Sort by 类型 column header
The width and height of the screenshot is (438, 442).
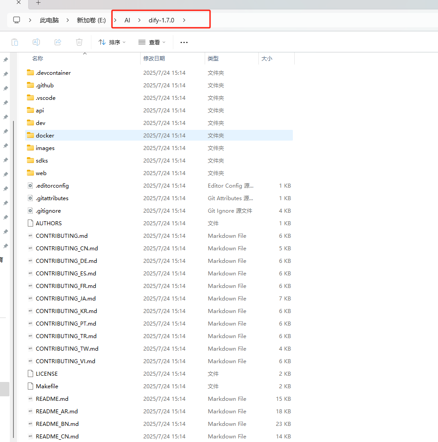coord(213,59)
